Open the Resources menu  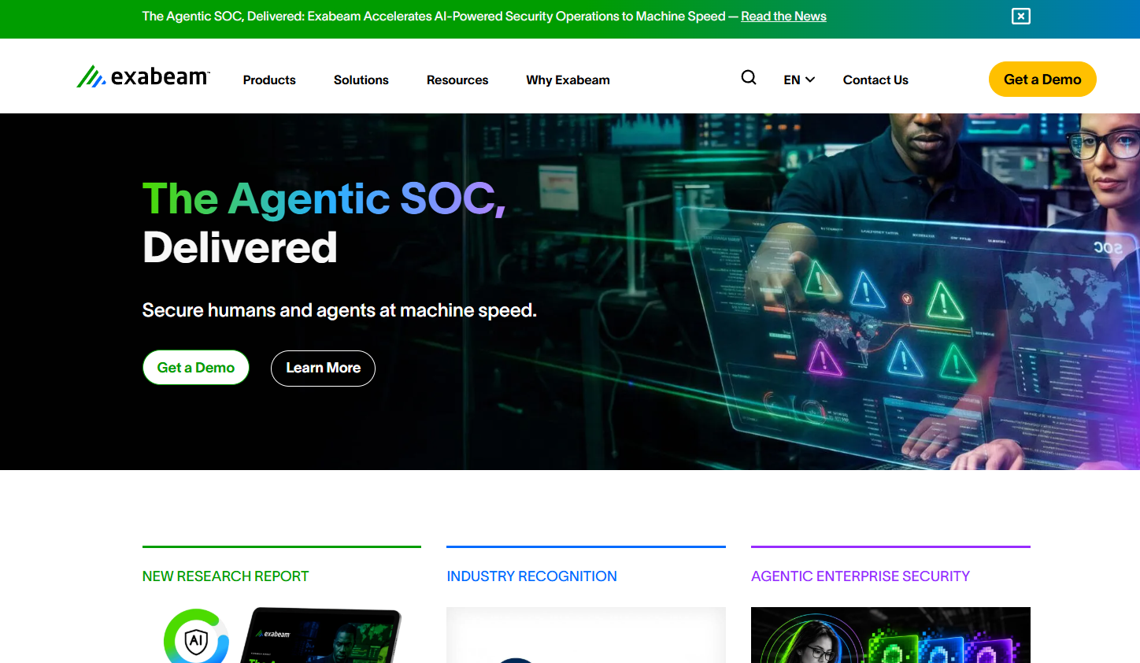point(457,80)
